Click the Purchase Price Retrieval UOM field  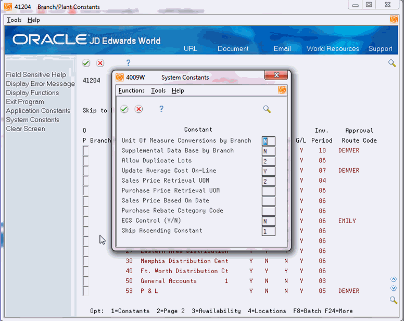pos(269,191)
